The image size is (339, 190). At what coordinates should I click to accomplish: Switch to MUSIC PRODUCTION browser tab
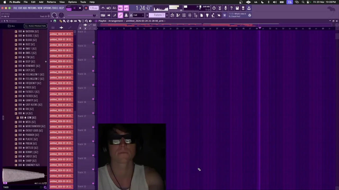[35, 26]
